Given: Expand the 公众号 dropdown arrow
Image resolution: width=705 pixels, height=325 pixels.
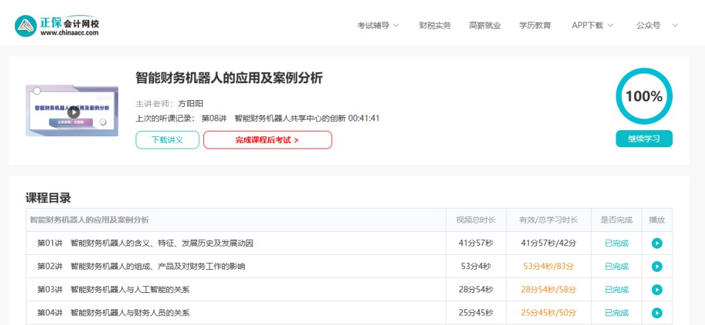Looking at the screenshot, I should 675,25.
